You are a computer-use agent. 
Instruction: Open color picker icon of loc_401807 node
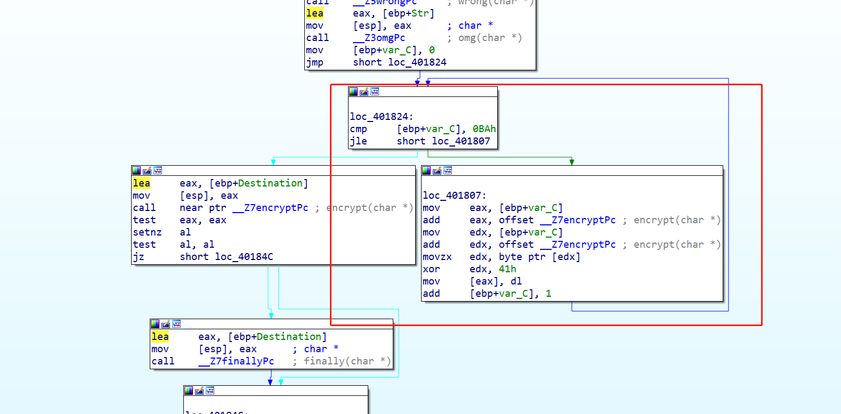point(426,171)
